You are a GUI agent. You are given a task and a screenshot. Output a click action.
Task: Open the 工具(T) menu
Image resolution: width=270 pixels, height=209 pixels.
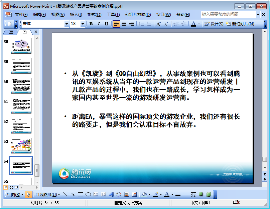113,15
